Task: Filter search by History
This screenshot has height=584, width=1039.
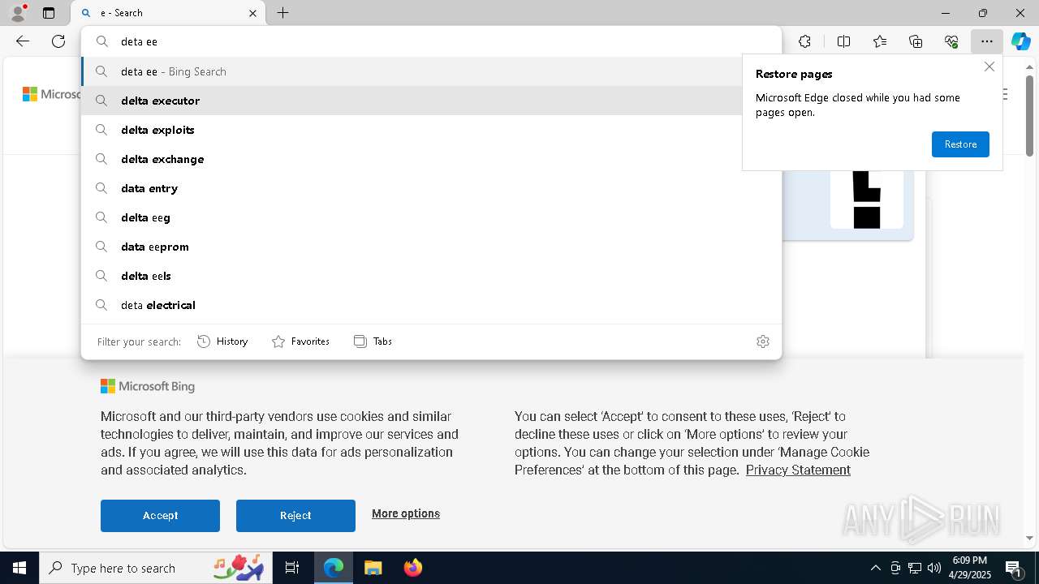Action: click(222, 341)
